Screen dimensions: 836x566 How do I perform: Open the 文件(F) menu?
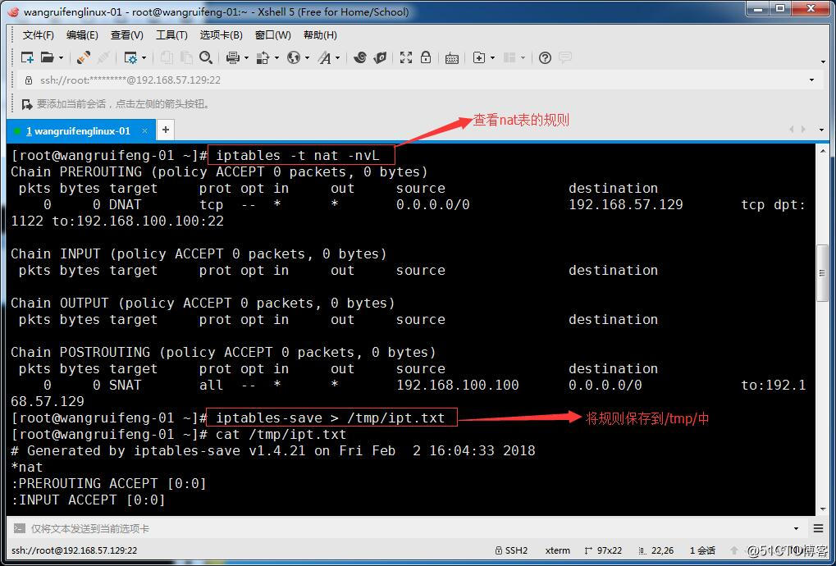click(38, 35)
